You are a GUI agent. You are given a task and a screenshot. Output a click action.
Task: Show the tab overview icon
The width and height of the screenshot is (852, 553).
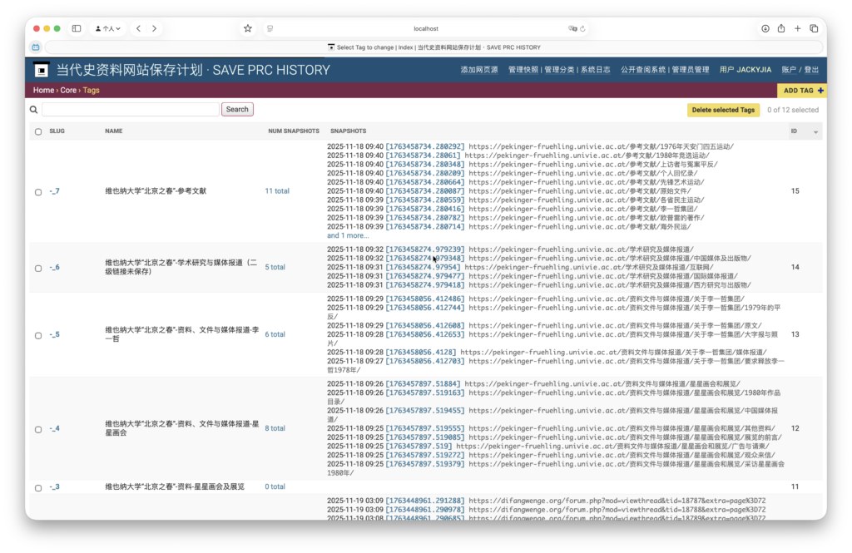tap(814, 28)
